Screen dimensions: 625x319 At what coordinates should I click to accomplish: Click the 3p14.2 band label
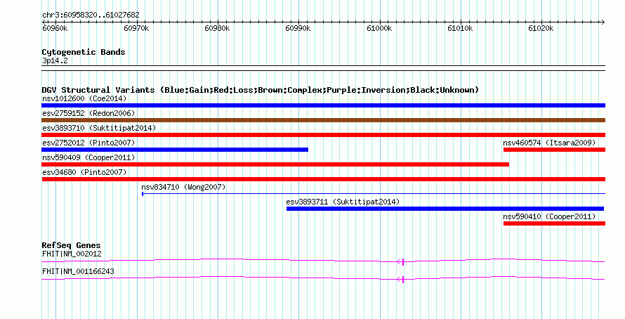coord(55,60)
